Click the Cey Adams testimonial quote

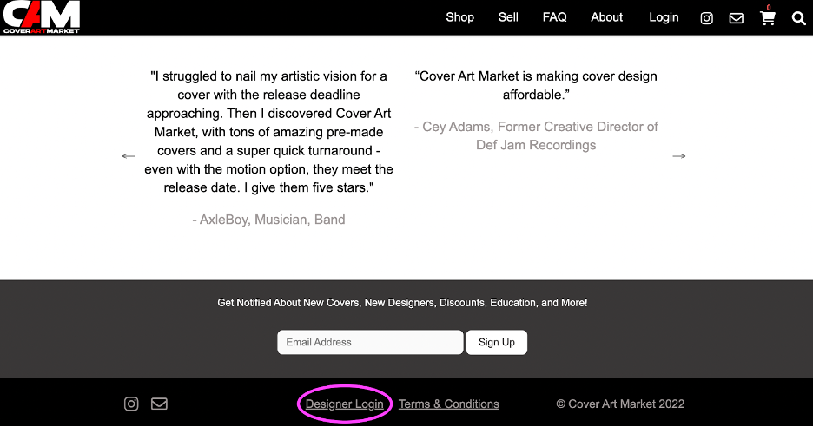[536, 85]
